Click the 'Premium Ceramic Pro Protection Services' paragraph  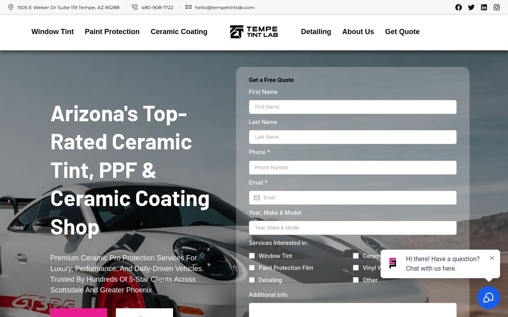[127, 274]
